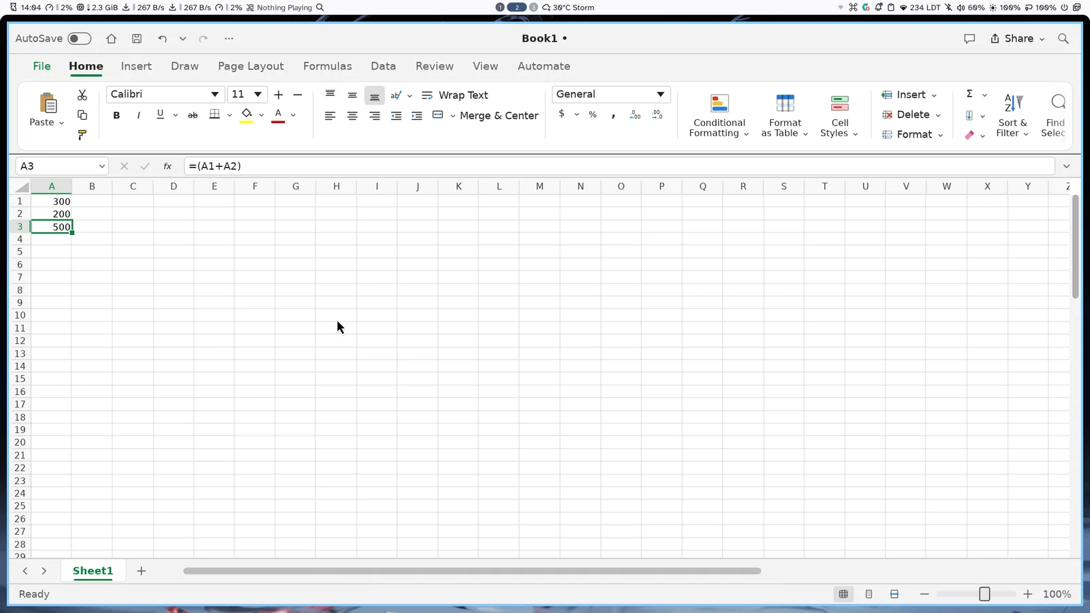Viewport: 1090px width, 613px height.
Task: Apply the yellow fill color
Action: tap(247, 115)
